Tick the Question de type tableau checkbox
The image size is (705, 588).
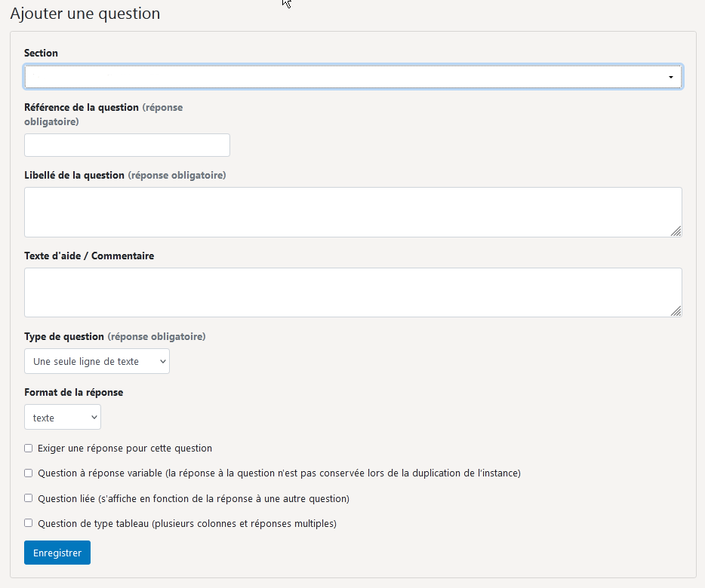[x=29, y=523]
